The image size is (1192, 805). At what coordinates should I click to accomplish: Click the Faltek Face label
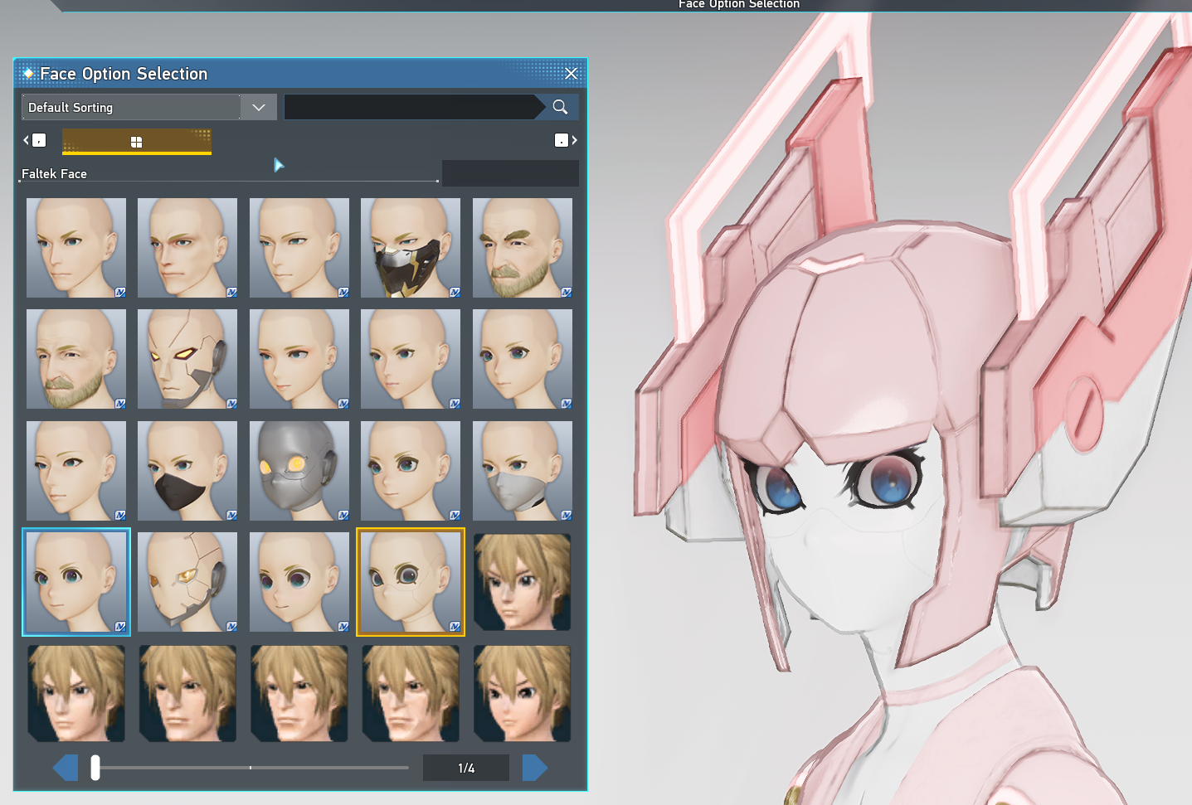point(54,174)
